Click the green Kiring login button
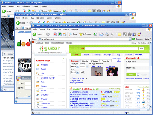Viewport: 153px width, 115px height. [x=131, y=75]
